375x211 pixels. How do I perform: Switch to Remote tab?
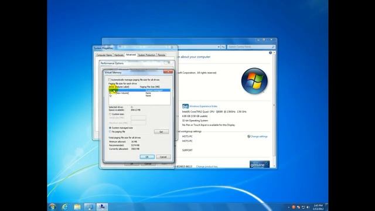click(162, 55)
